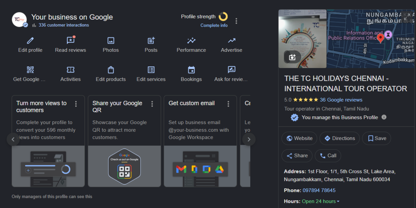Click the Save button
Screen dimensions: 416x208
(376, 138)
